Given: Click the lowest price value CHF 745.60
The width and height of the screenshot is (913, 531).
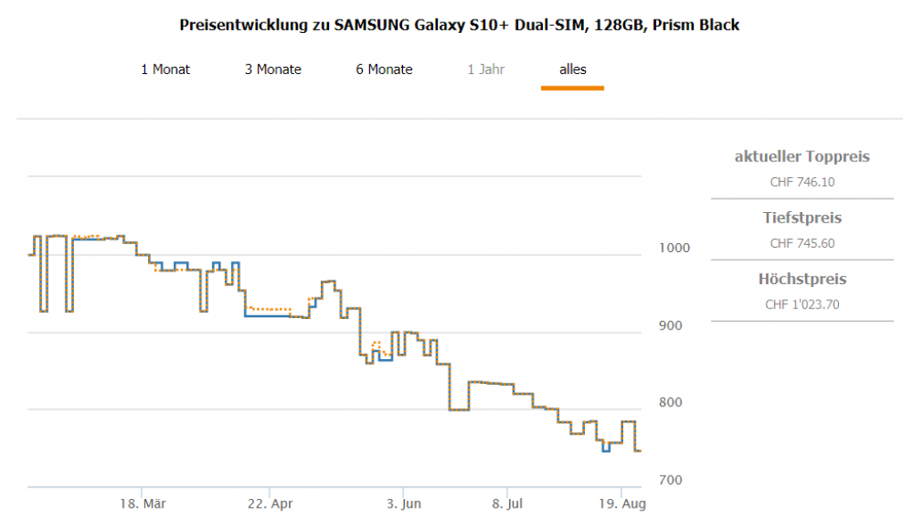Looking at the screenshot, I should pos(802,243).
